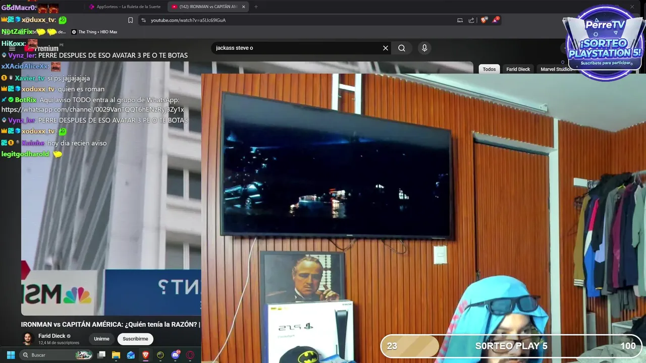Click the username Vynz_ler in first chat message
This screenshot has width=646, height=363.
pos(22,55)
